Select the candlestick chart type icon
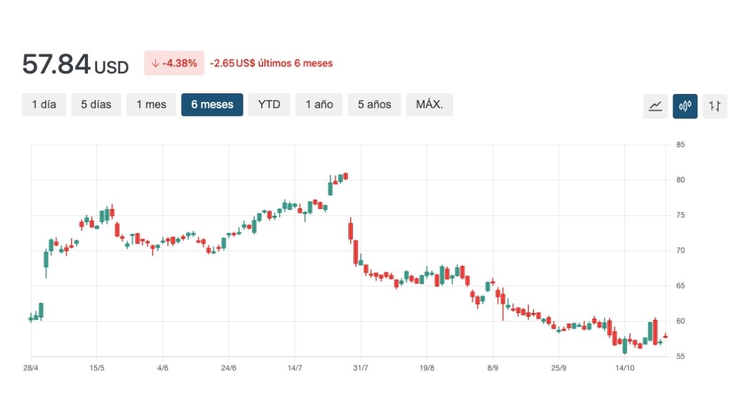This screenshot has height=420, width=748. pyautogui.click(x=685, y=106)
